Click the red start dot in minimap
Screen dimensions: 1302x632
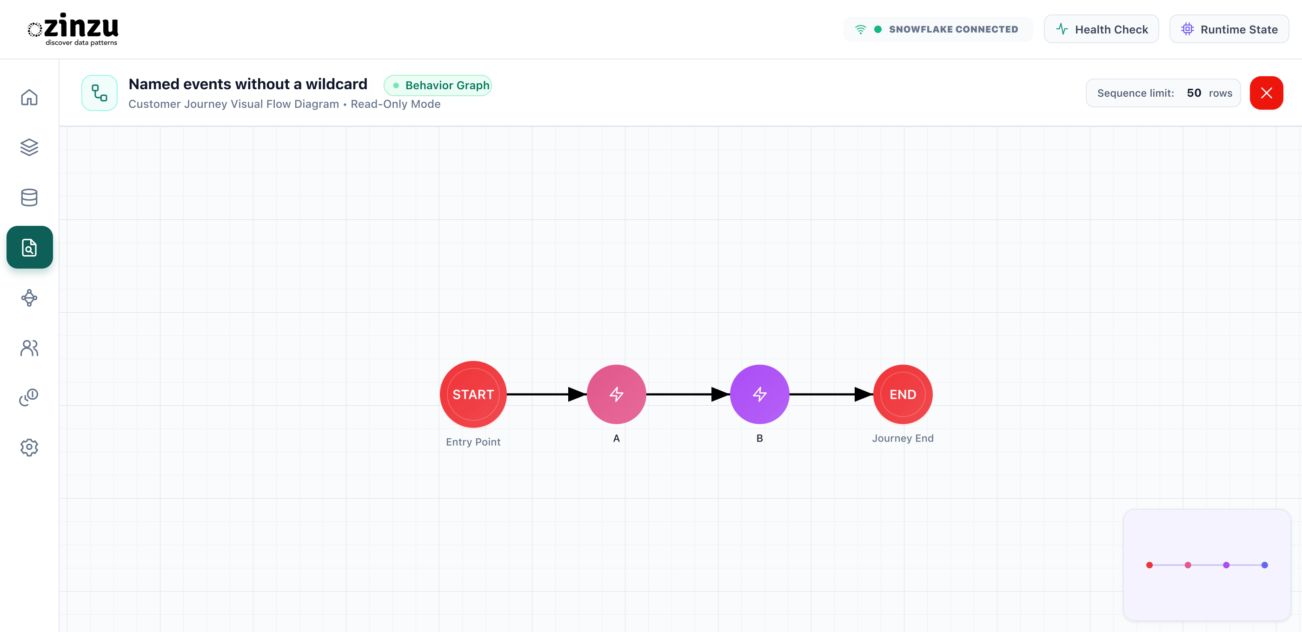pyautogui.click(x=1149, y=565)
